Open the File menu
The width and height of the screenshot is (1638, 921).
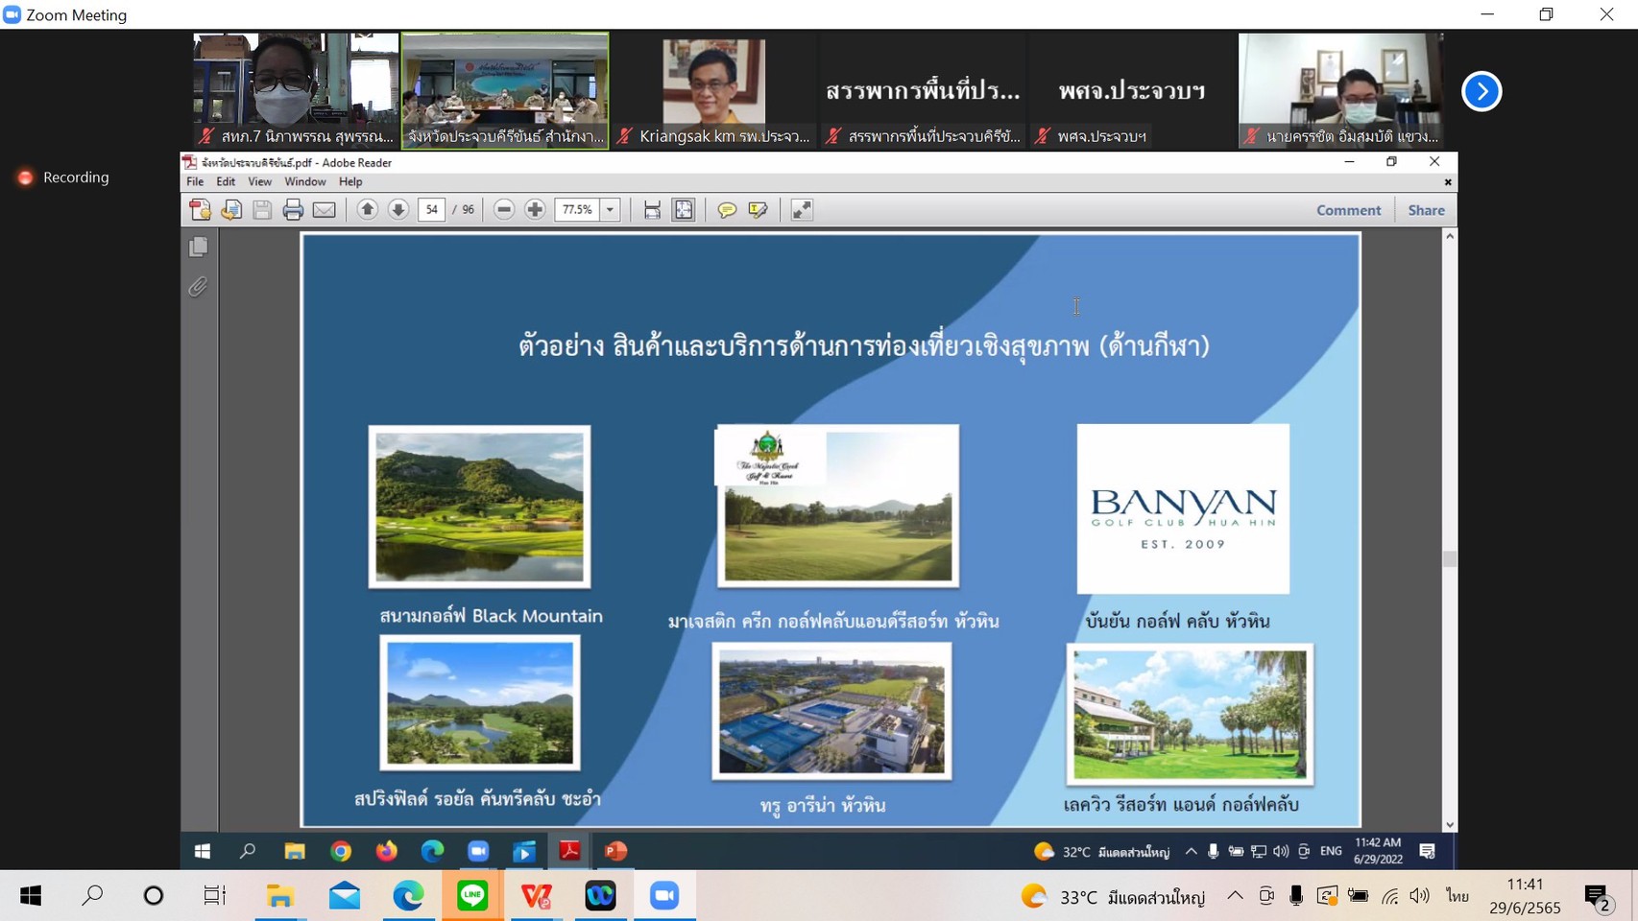pos(195,181)
